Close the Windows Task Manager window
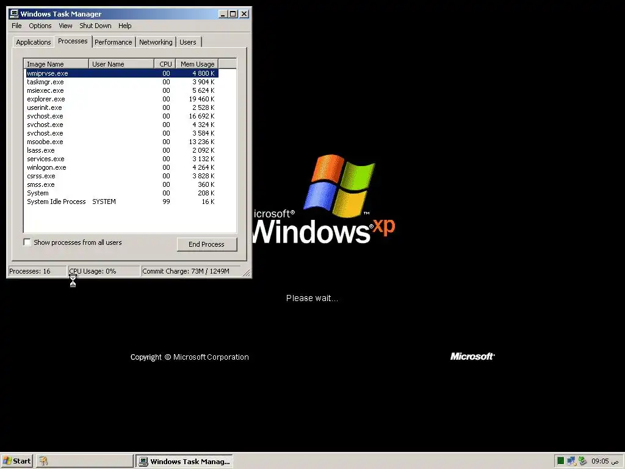The height and width of the screenshot is (469, 625). (x=244, y=14)
